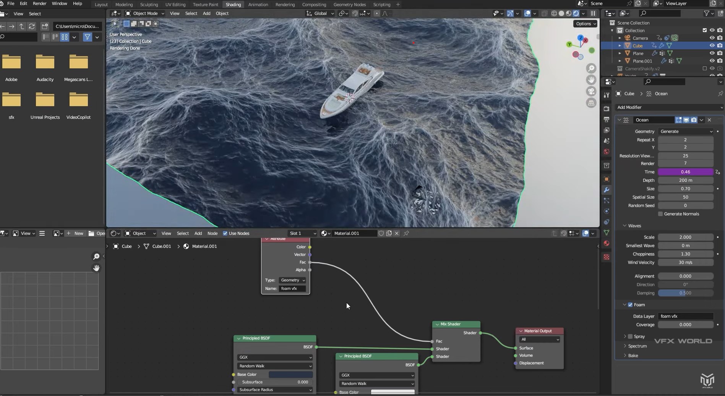The height and width of the screenshot is (396, 725).
Task: Click Principled BSDF Base Color dark swatch
Action: pos(290,375)
